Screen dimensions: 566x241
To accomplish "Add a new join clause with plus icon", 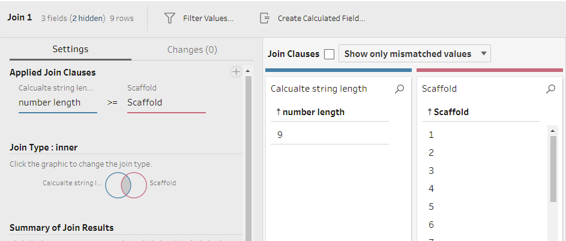I will click(x=236, y=72).
